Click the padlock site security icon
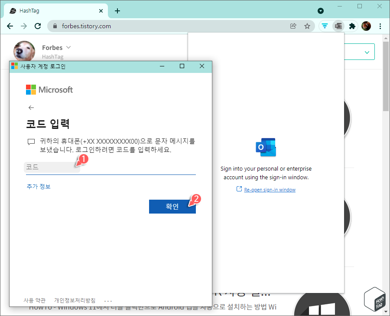The height and width of the screenshot is (316, 390). point(55,26)
